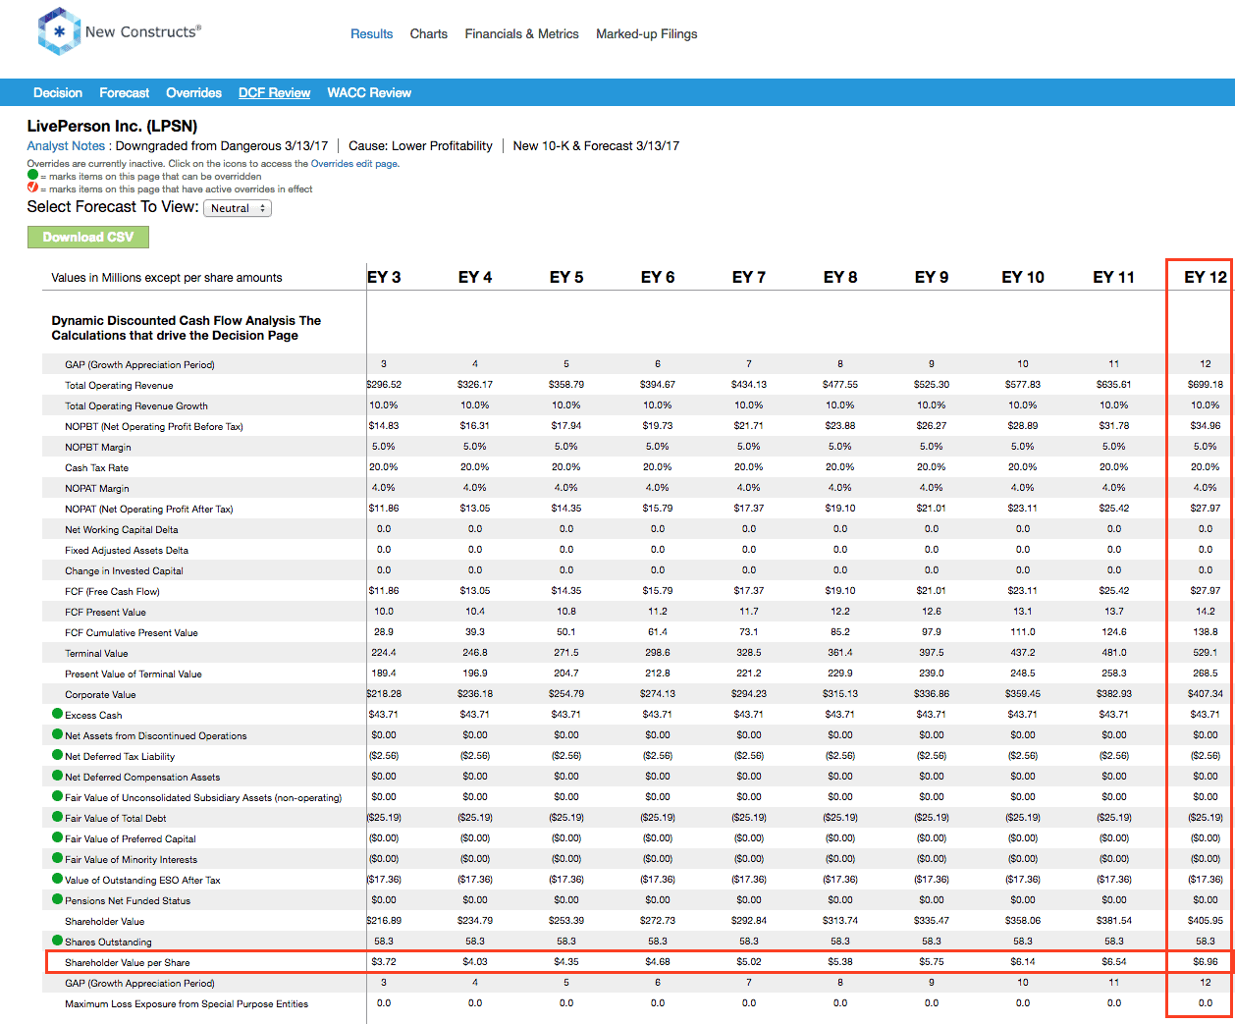Click override icon for Net Deferred Compensation Assets
This screenshot has width=1235, height=1024.
(x=58, y=776)
